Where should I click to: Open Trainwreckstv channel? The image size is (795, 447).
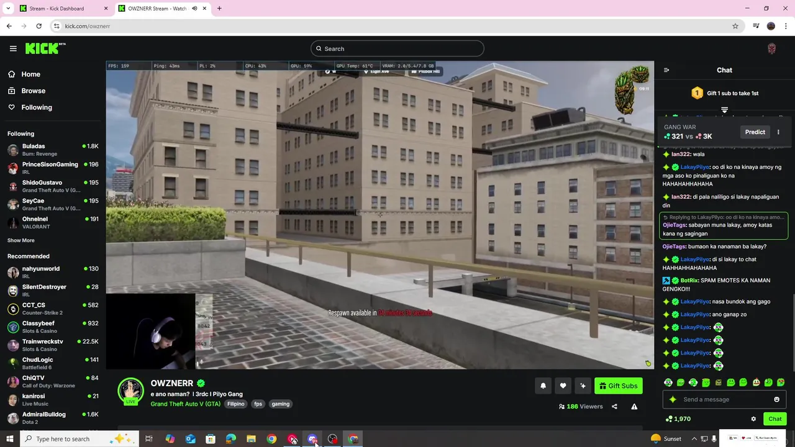pyautogui.click(x=53, y=345)
